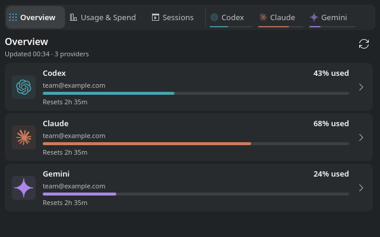The width and height of the screenshot is (380, 237).
Task: Click the Claude usage progress bar
Action: [x=196, y=143]
